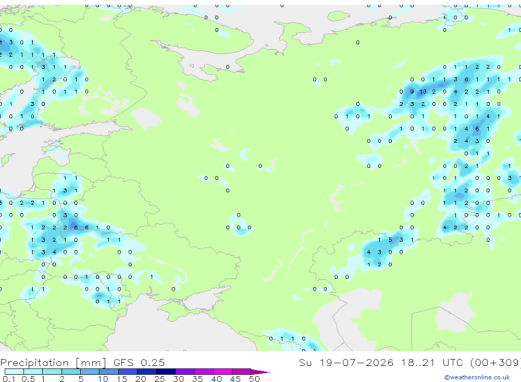Pick the 10–15 mm legend swatch
The height and width of the screenshot is (382, 521).
click(109, 372)
